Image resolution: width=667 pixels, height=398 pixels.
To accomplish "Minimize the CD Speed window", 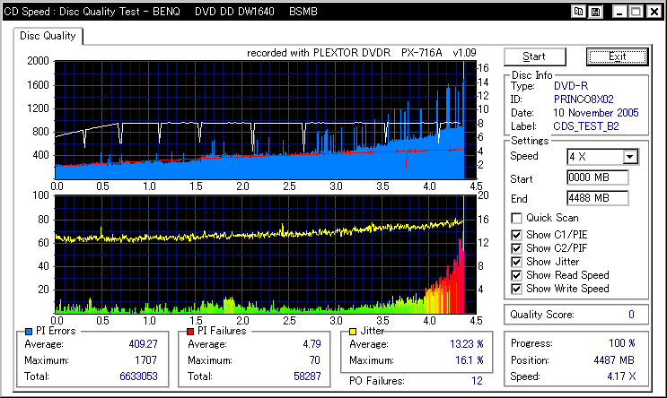I will 618,12.
